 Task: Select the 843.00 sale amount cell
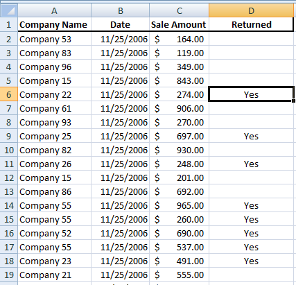[180, 80]
